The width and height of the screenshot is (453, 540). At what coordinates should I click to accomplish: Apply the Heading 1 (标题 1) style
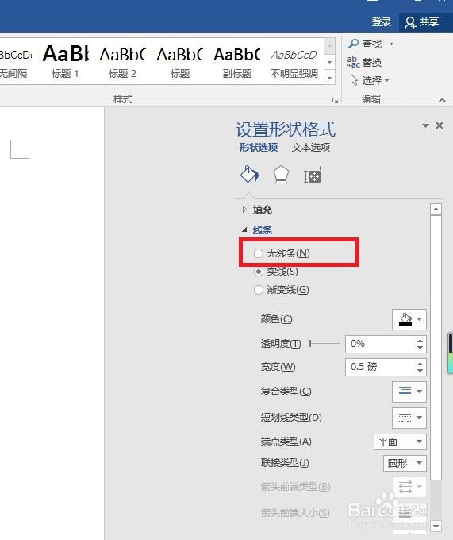click(x=65, y=62)
